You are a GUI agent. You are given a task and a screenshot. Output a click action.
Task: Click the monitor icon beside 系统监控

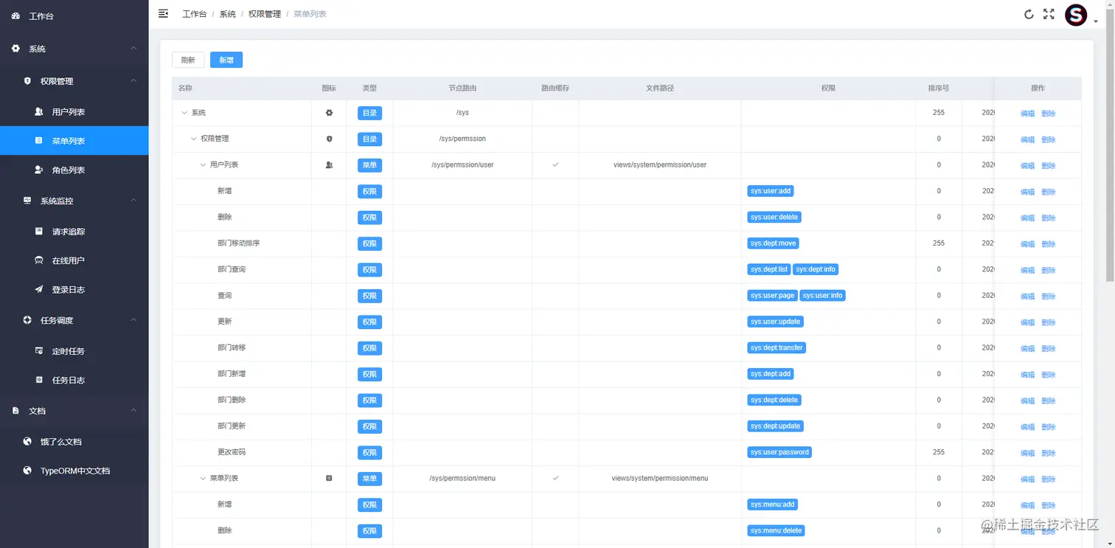click(x=27, y=201)
